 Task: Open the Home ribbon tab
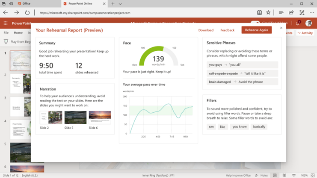click(18, 33)
